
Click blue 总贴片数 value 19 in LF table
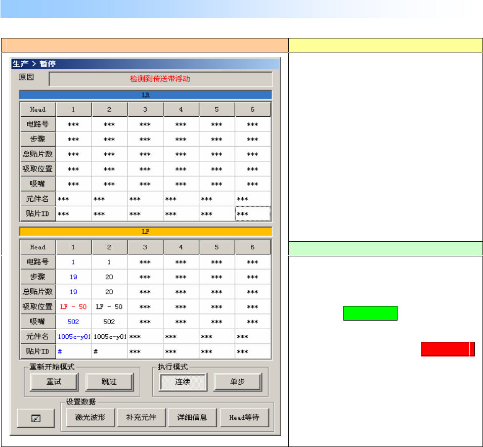tap(73, 292)
